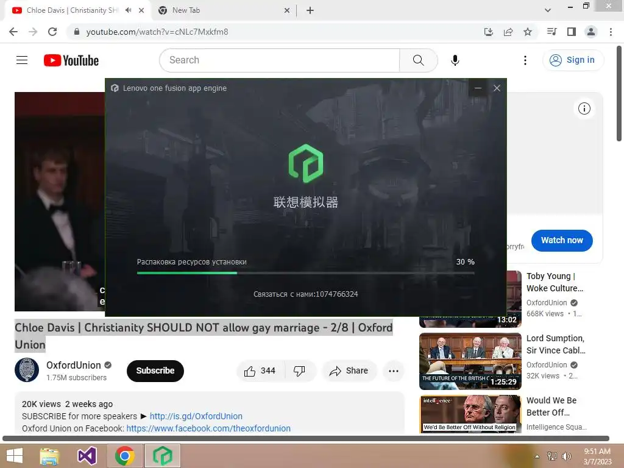Open is.gd/OxfordUnion link
The width and height of the screenshot is (624, 468).
point(196,416)
